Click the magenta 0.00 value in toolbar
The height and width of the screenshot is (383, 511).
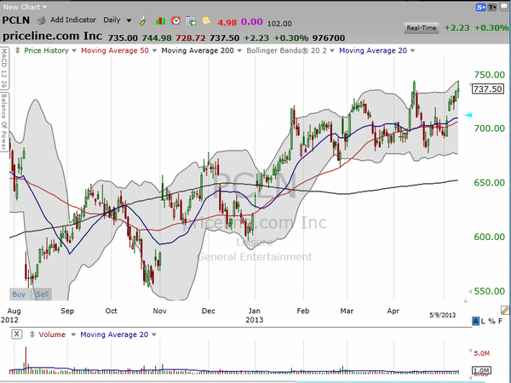(251, 22)
